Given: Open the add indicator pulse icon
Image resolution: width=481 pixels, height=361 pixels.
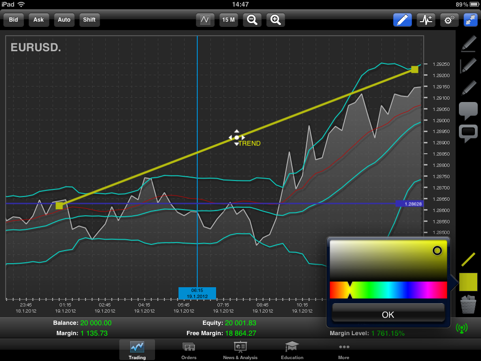Looking at the screenshot, I should click(x=426, y=20).
